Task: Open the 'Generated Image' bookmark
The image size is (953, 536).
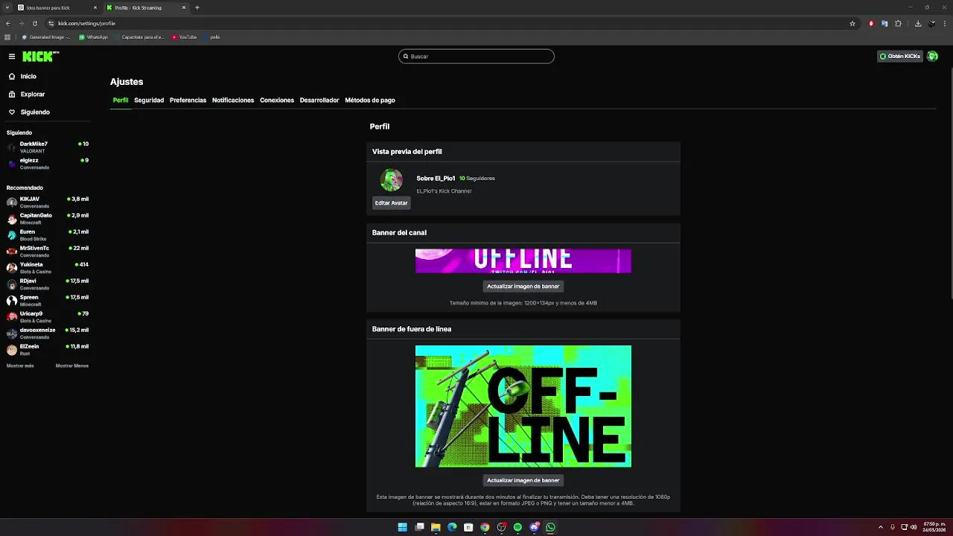Action: 46,36
